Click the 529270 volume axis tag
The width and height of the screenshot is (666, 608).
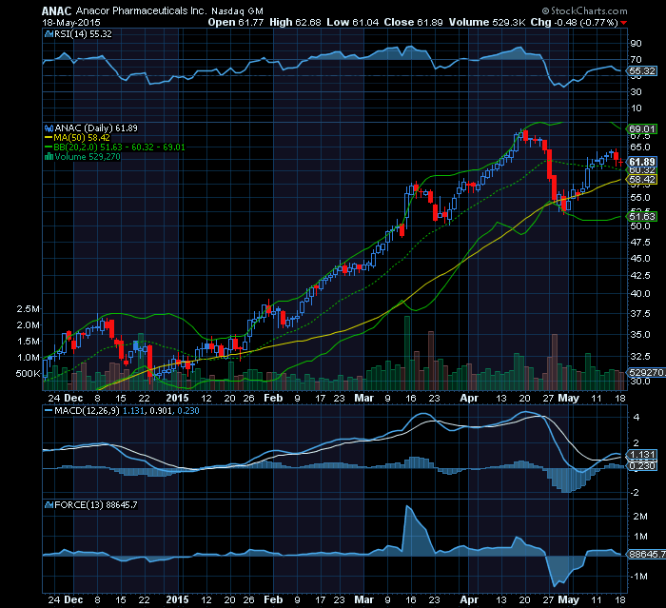646,373
